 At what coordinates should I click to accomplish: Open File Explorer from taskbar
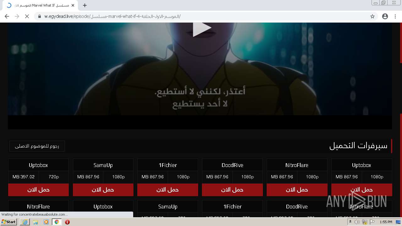point(35,222)
